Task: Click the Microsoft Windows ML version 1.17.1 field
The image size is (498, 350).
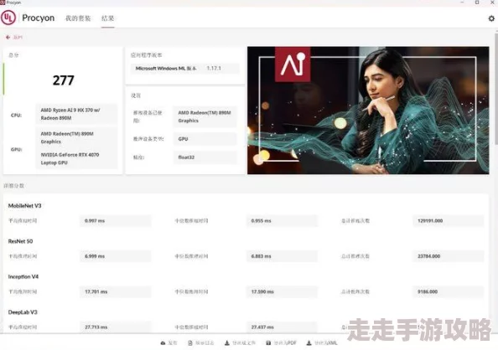Action: click(x=184, y=68)
